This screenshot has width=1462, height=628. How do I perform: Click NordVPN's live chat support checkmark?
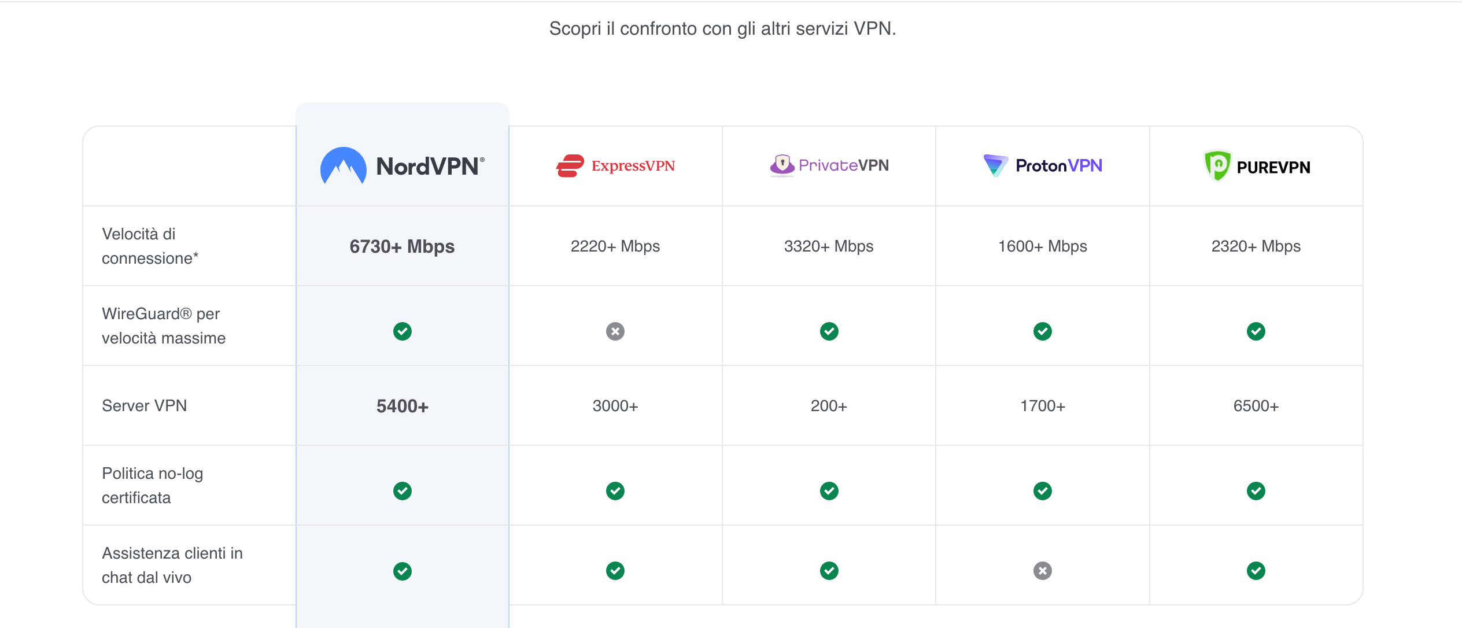(x=403, y=571)
